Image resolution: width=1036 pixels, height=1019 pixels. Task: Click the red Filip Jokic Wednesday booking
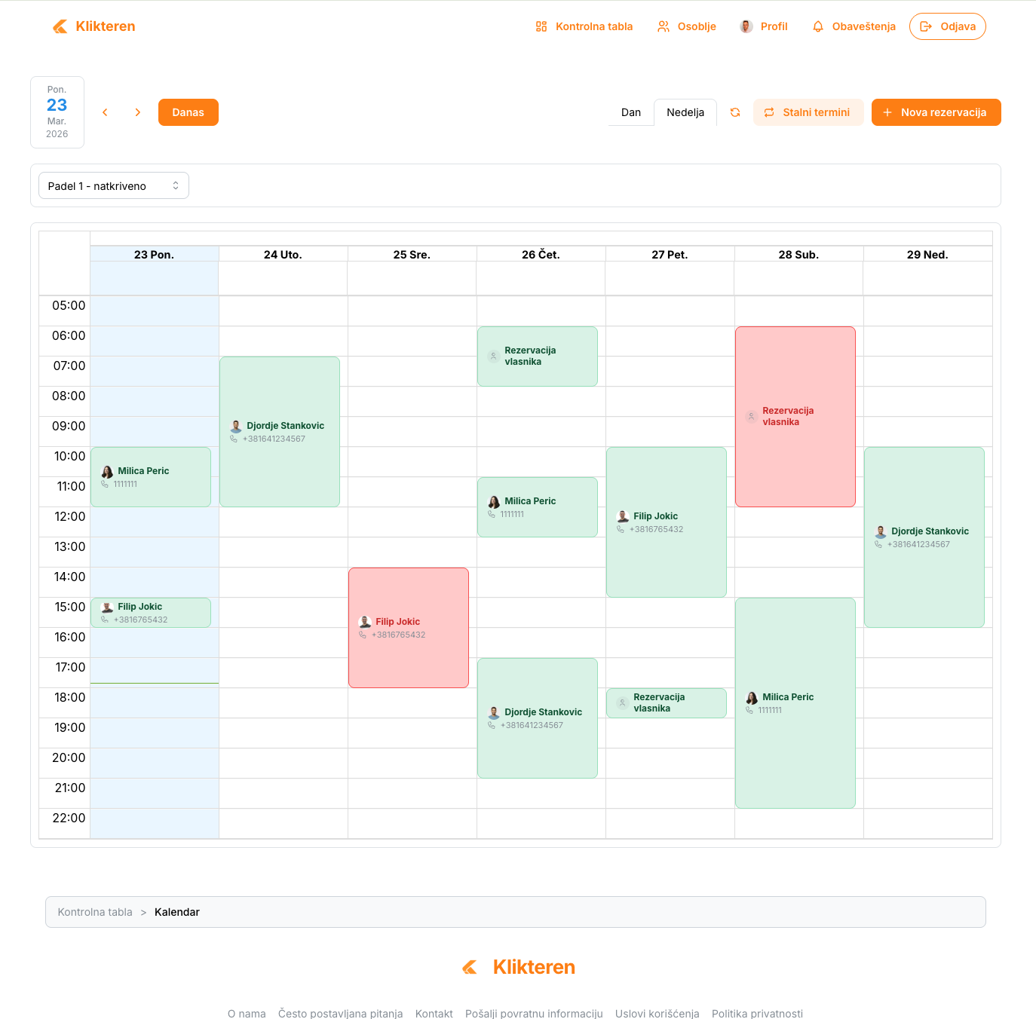(x=408, y=627)
